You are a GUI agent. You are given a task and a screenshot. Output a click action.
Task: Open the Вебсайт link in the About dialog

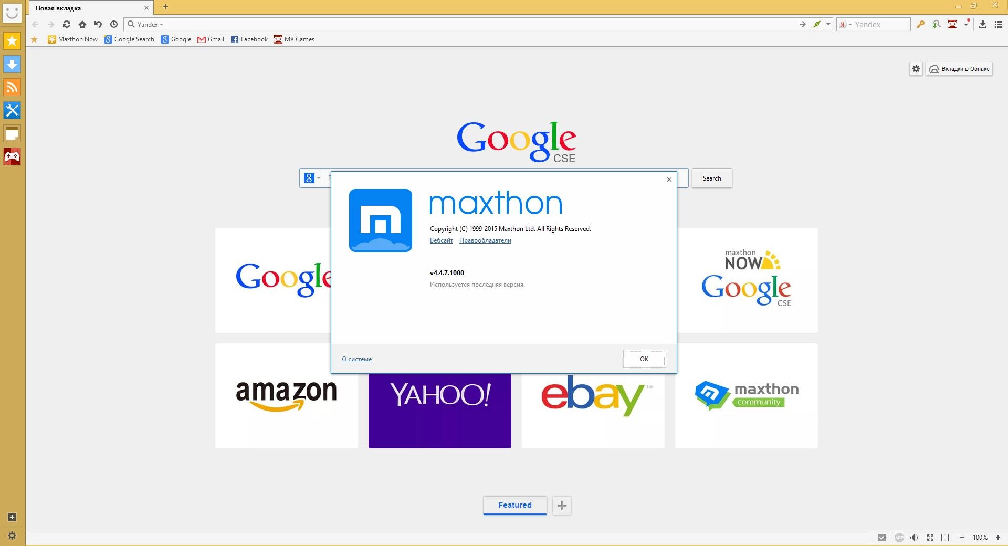[x=442, y=240]
